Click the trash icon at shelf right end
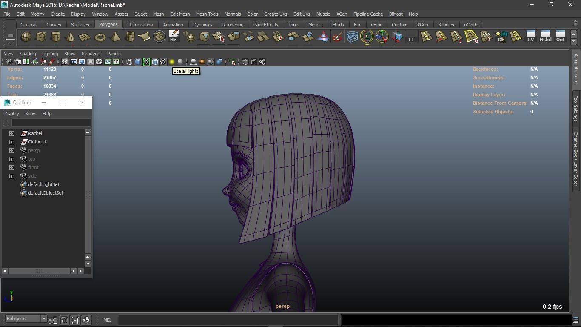Image resolution: width=581 pixels, height=327 pixels. click(576, 23)
